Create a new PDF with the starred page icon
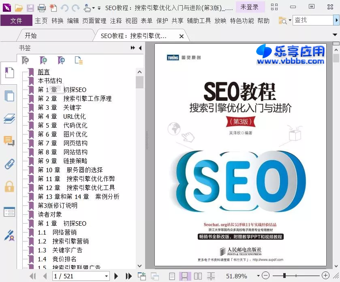Screen dimensions: 340x282 pyautogui.click(x=53, y=8)
